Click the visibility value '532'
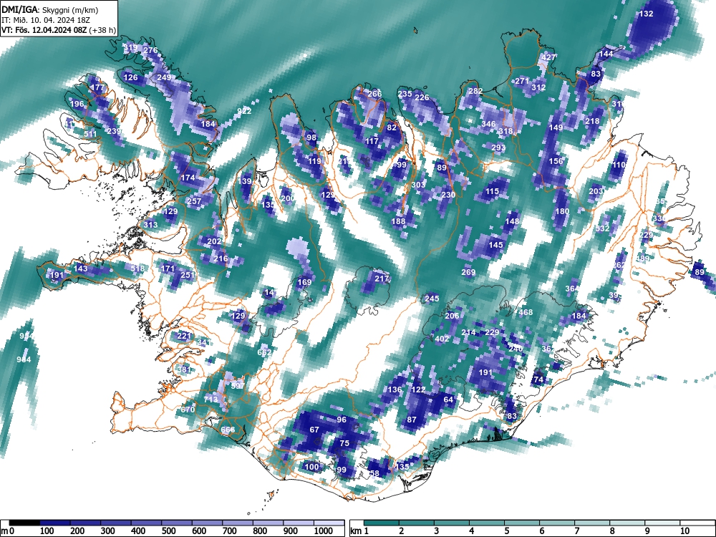Image resolution: width=716 pixels, height=537 pixels. coord(602,228)
